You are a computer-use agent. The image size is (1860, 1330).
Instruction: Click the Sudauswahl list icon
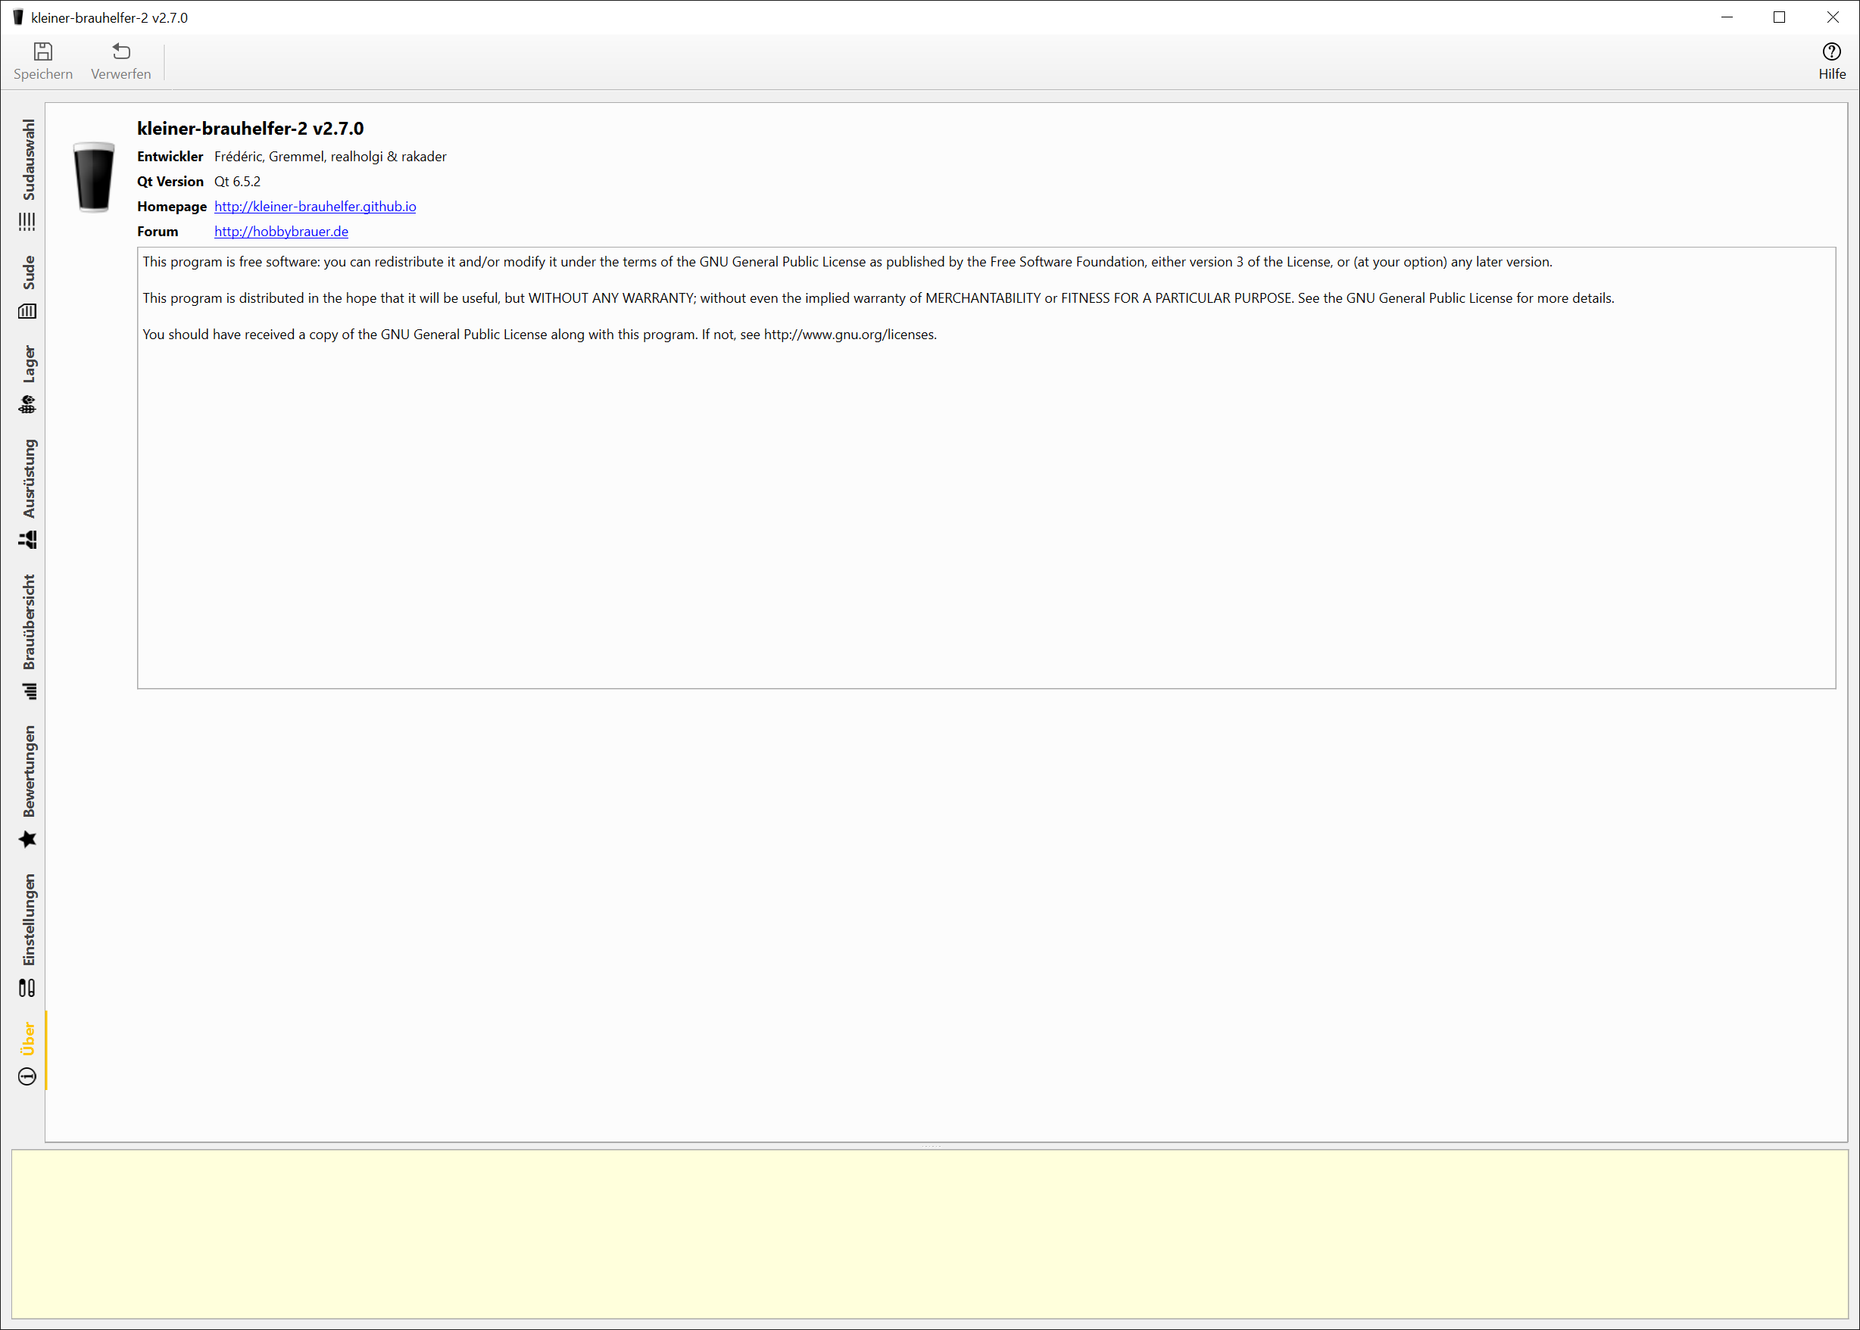click(x=27, y=221)
